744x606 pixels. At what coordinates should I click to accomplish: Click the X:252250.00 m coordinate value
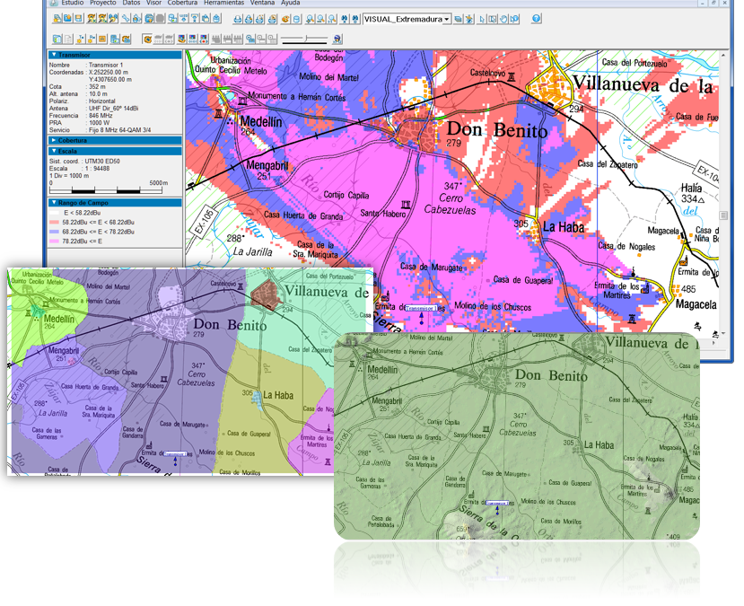coord(108,72)
